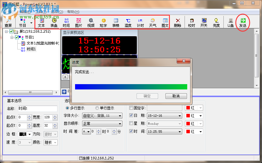The width and height of the screenshot is (262, 163).
Task: Click the 发送 send icon
Action: point(243,23)
